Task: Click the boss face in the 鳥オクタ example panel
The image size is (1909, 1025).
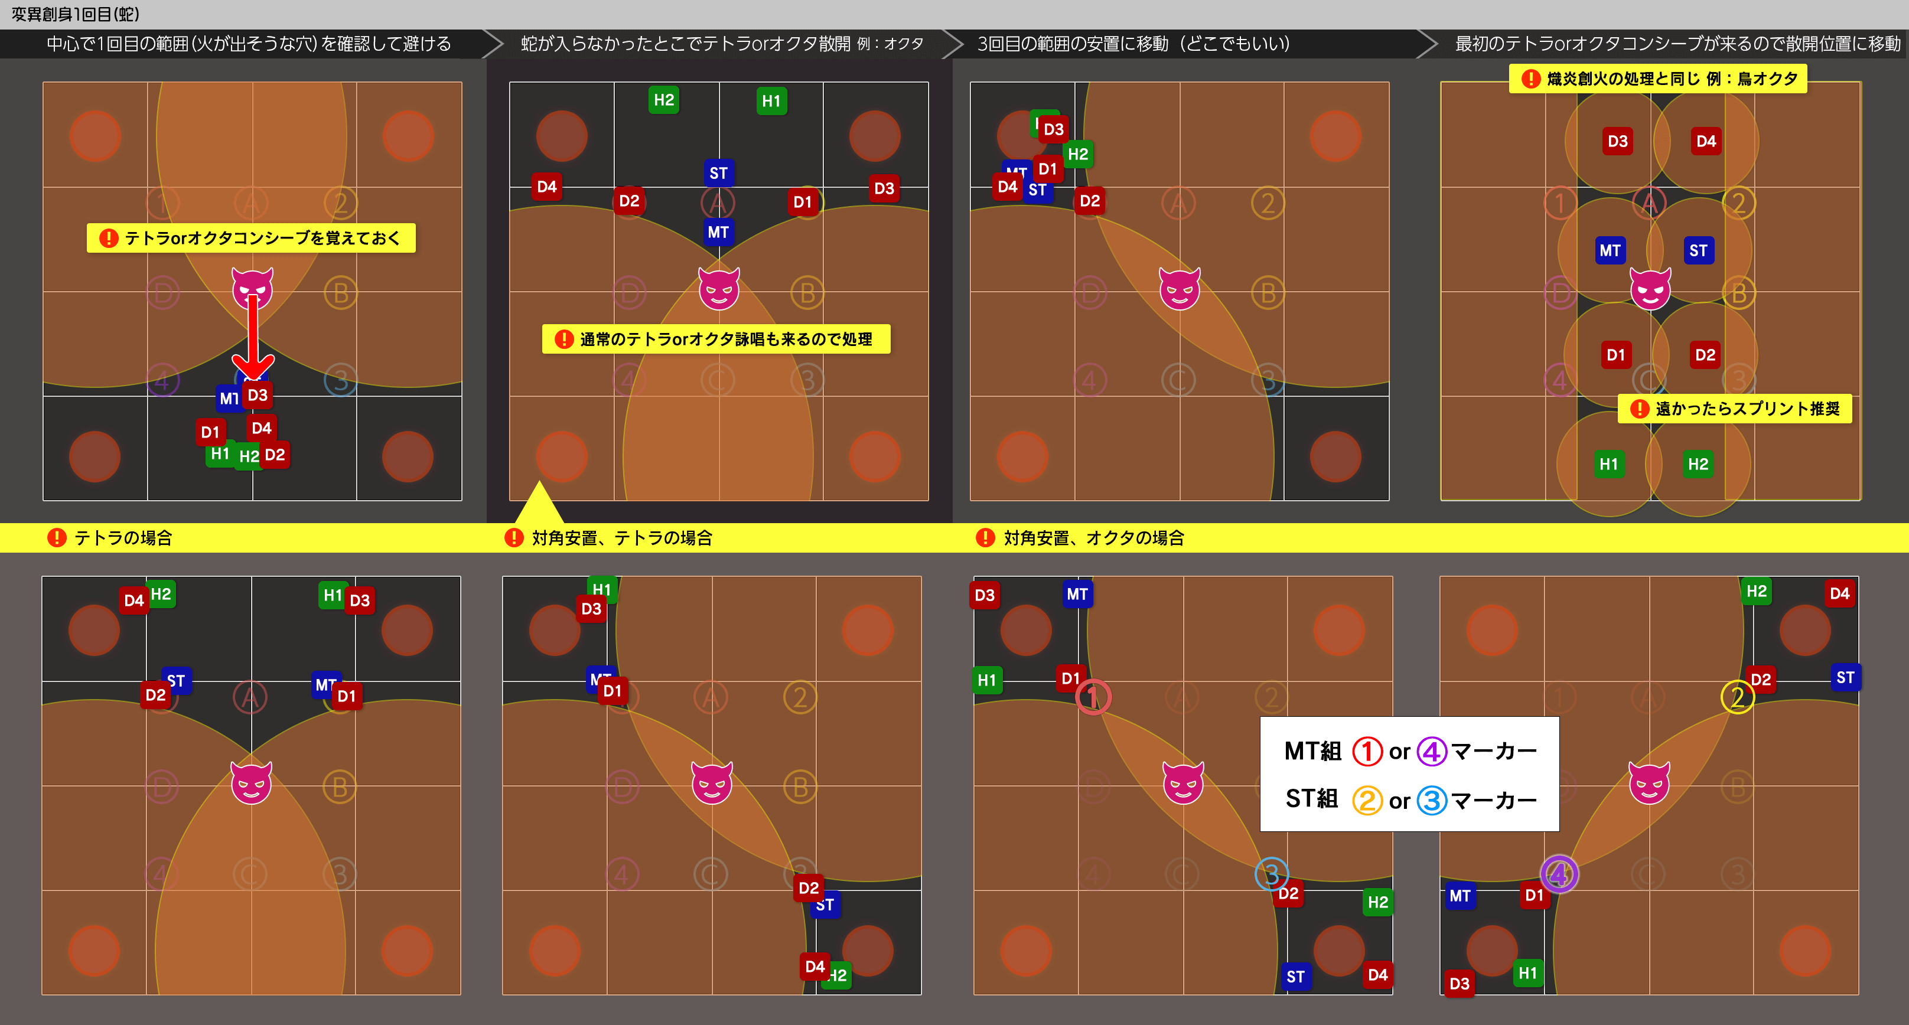Action: (x=1650, y=289)
